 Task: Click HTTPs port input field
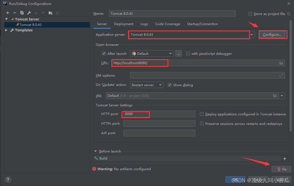pyautogui.click(x=159, y=124)
